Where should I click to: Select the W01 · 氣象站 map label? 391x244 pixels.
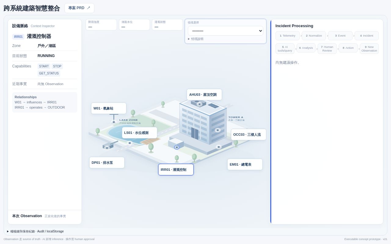pos(109,108)
